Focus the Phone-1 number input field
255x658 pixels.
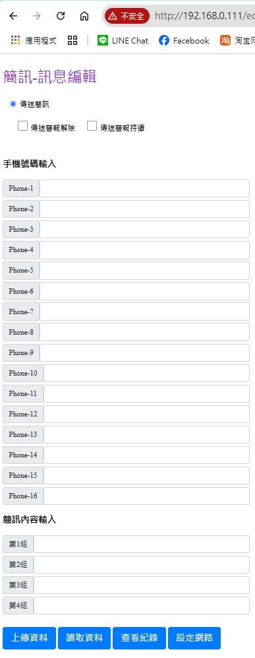[144, 188]
